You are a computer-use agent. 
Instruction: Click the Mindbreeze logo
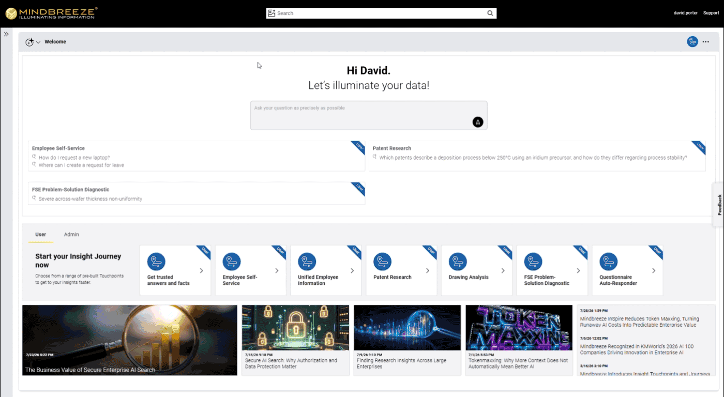[51, 13]
